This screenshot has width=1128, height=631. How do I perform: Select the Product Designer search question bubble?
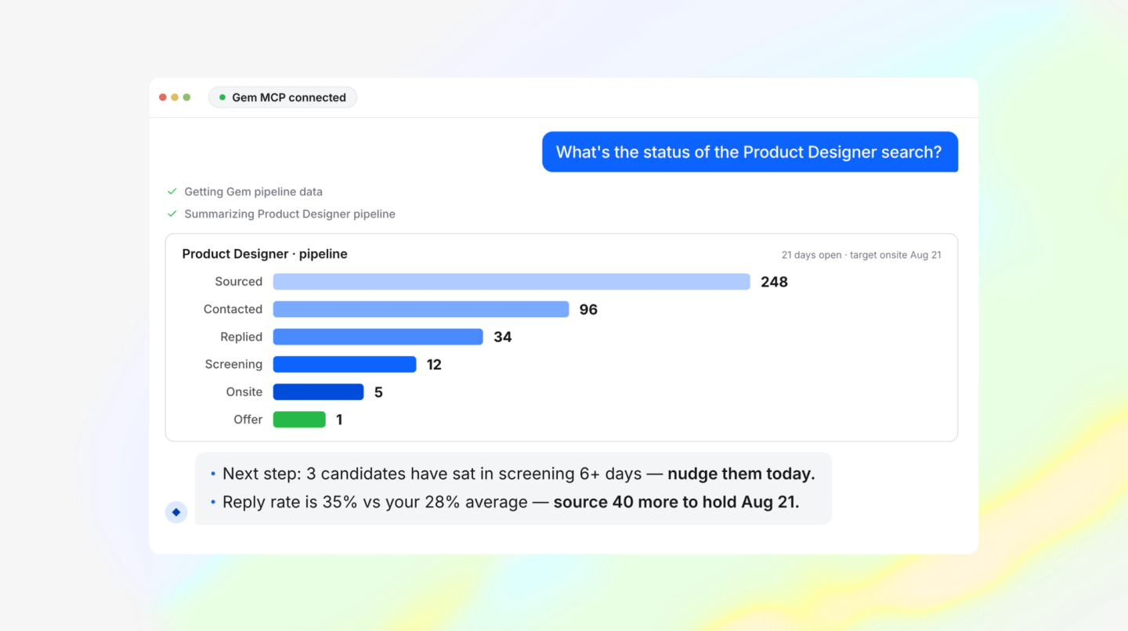pos(750,152)
